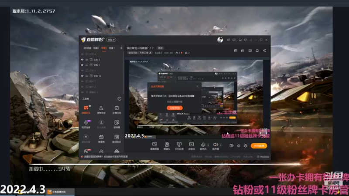Show the hidden 文本 2 source

point(82,71)
